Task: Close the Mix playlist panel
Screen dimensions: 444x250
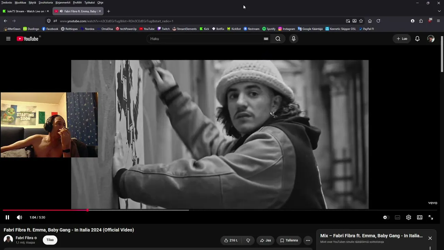Action: (430, 238)
